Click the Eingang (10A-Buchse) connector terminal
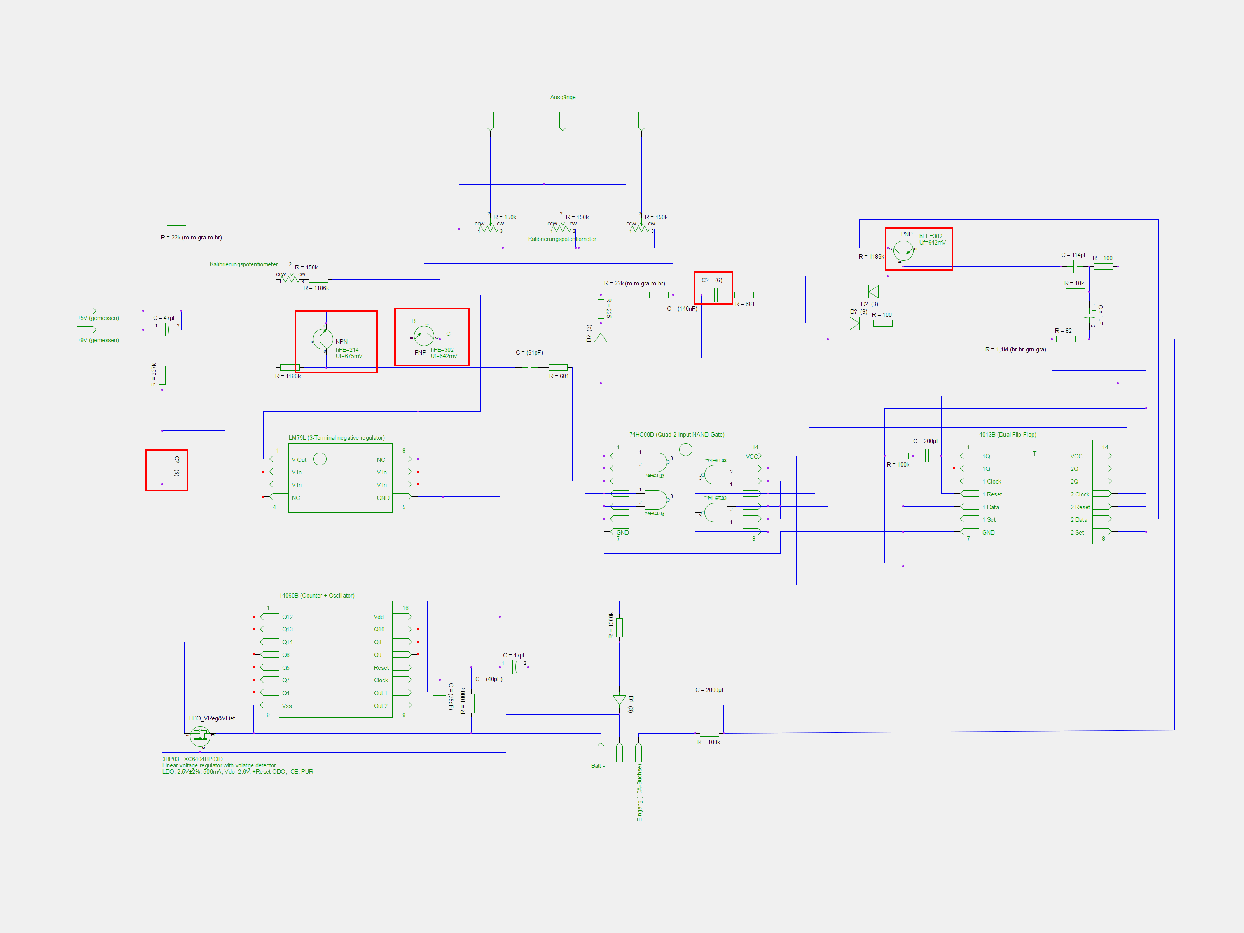Screen dimensions: 1244x933 [638, 753]
